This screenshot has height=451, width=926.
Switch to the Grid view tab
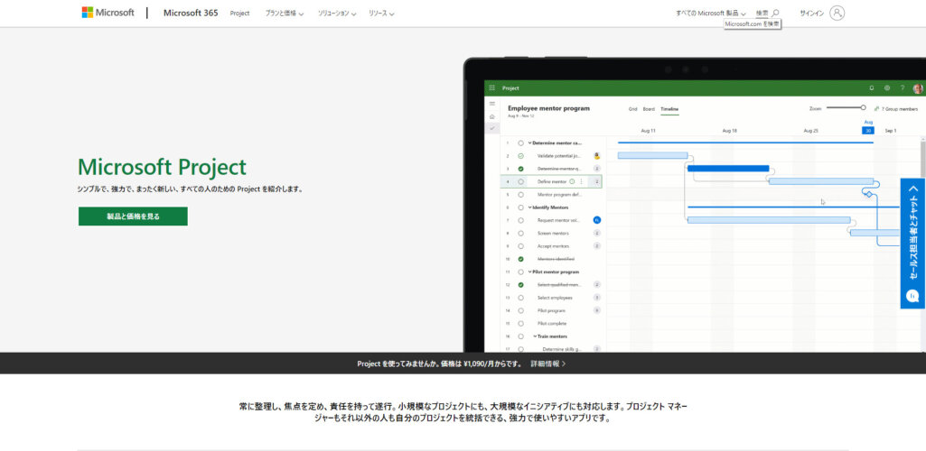(632, 109)
